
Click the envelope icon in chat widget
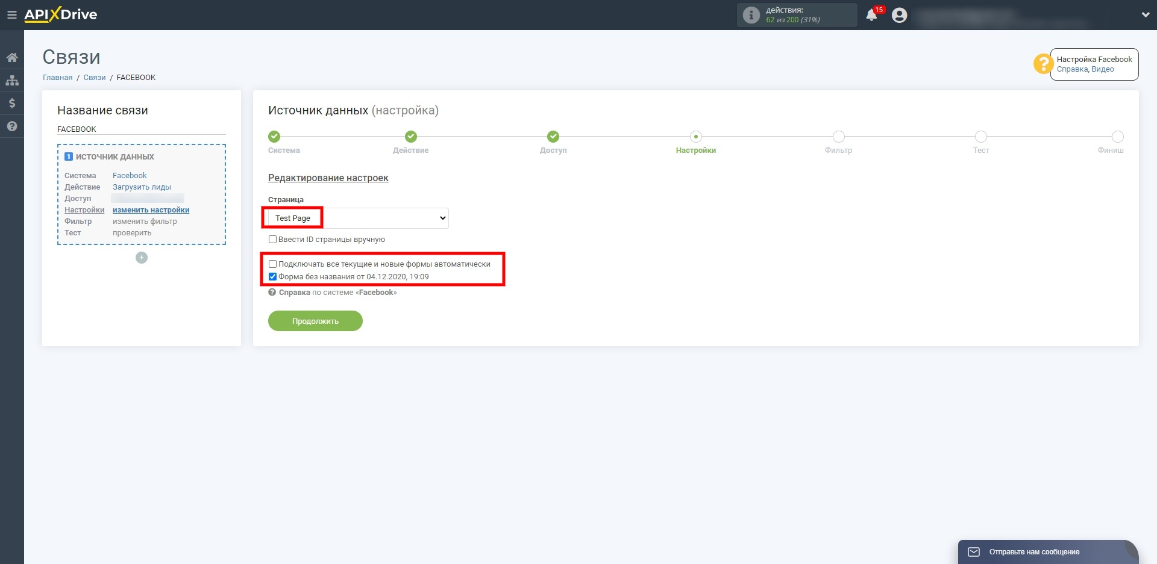974,552
